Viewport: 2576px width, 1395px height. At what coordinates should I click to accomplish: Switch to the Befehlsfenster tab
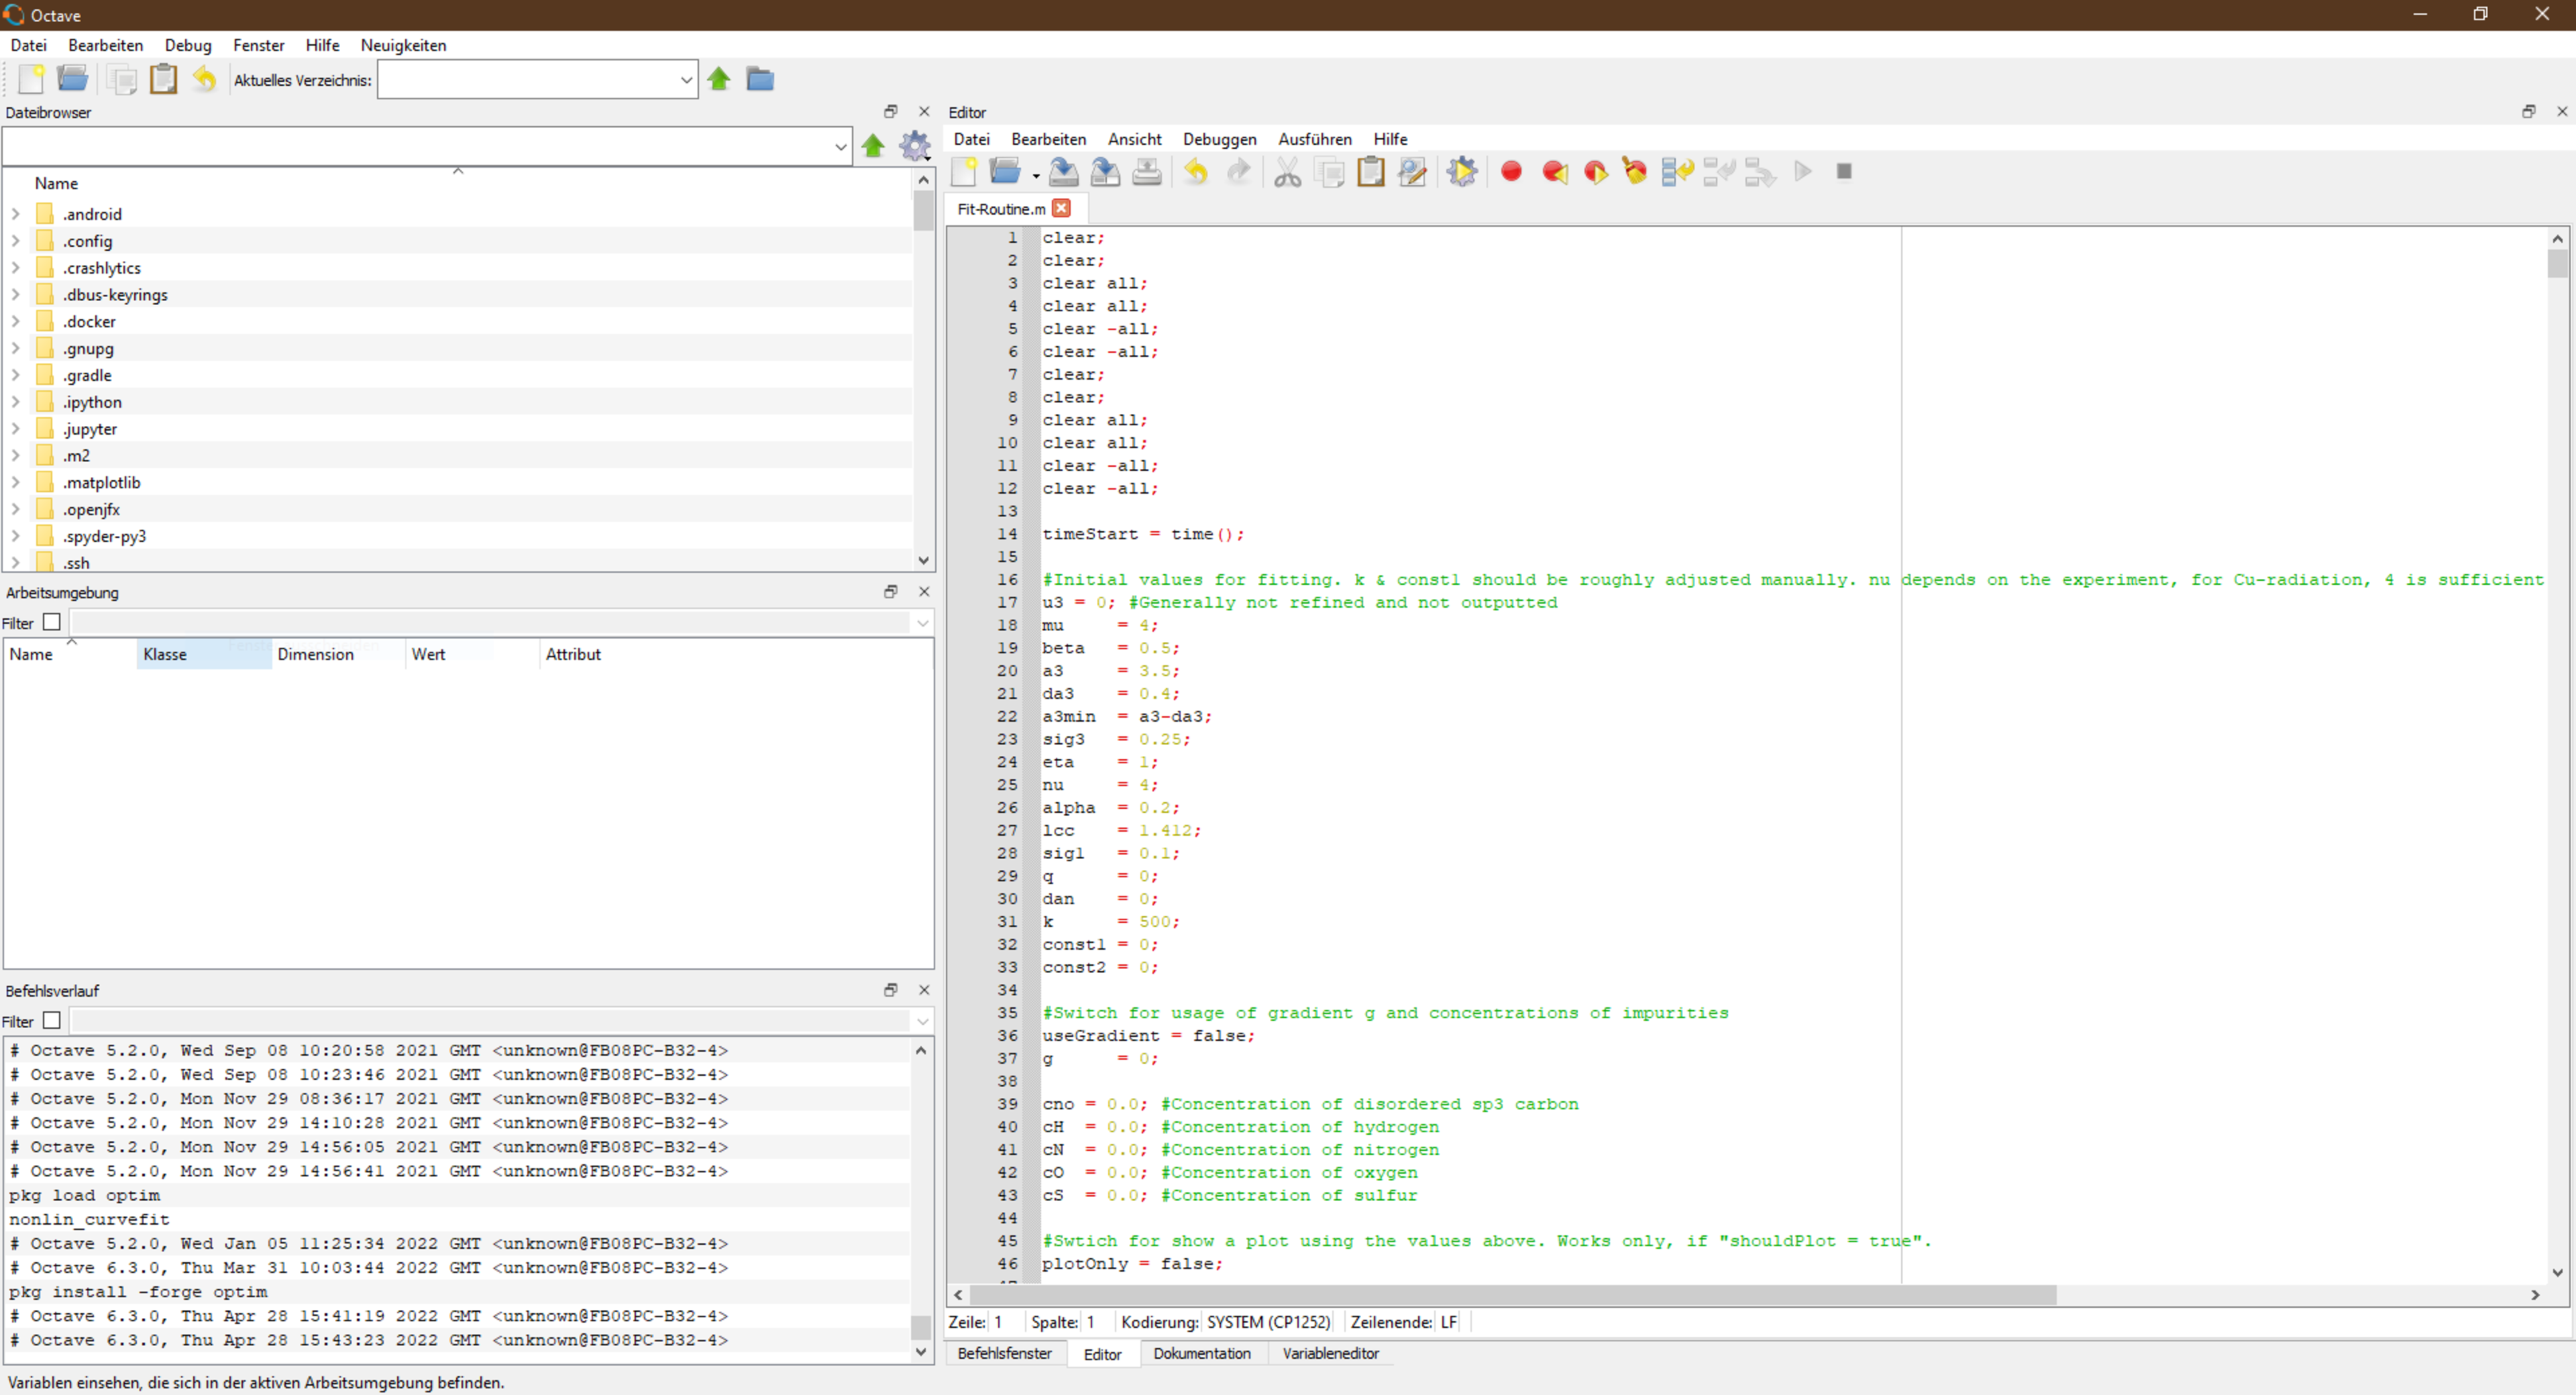click(1005, 1353)
